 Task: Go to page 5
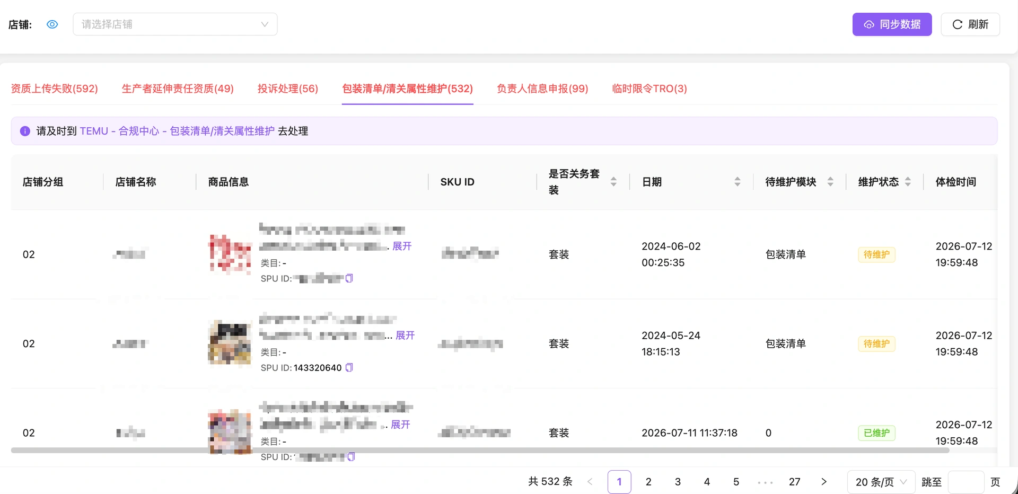736,482
